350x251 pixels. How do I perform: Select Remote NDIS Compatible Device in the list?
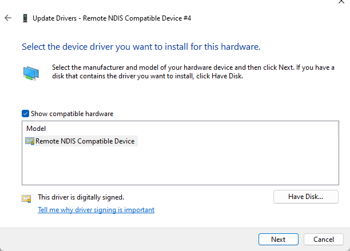[86, 141]
